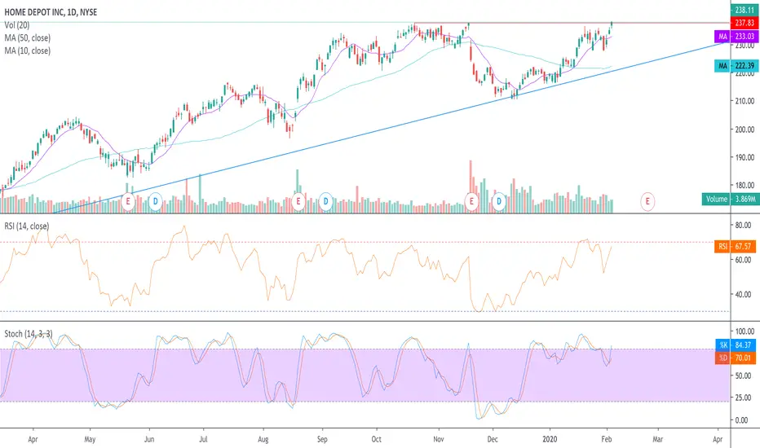The image size is (760, 448).
Task: Click the 50.00 Stoch axis label
Action: point(743,376)
